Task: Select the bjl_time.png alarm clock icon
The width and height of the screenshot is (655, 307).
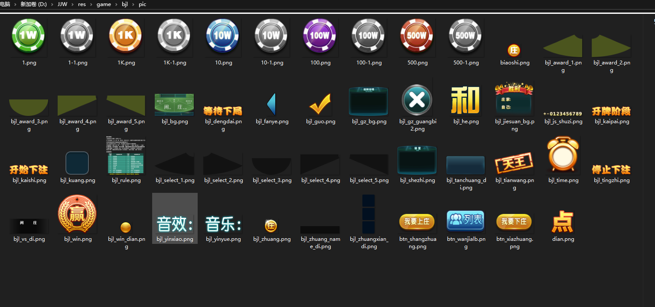Action: 563,156
